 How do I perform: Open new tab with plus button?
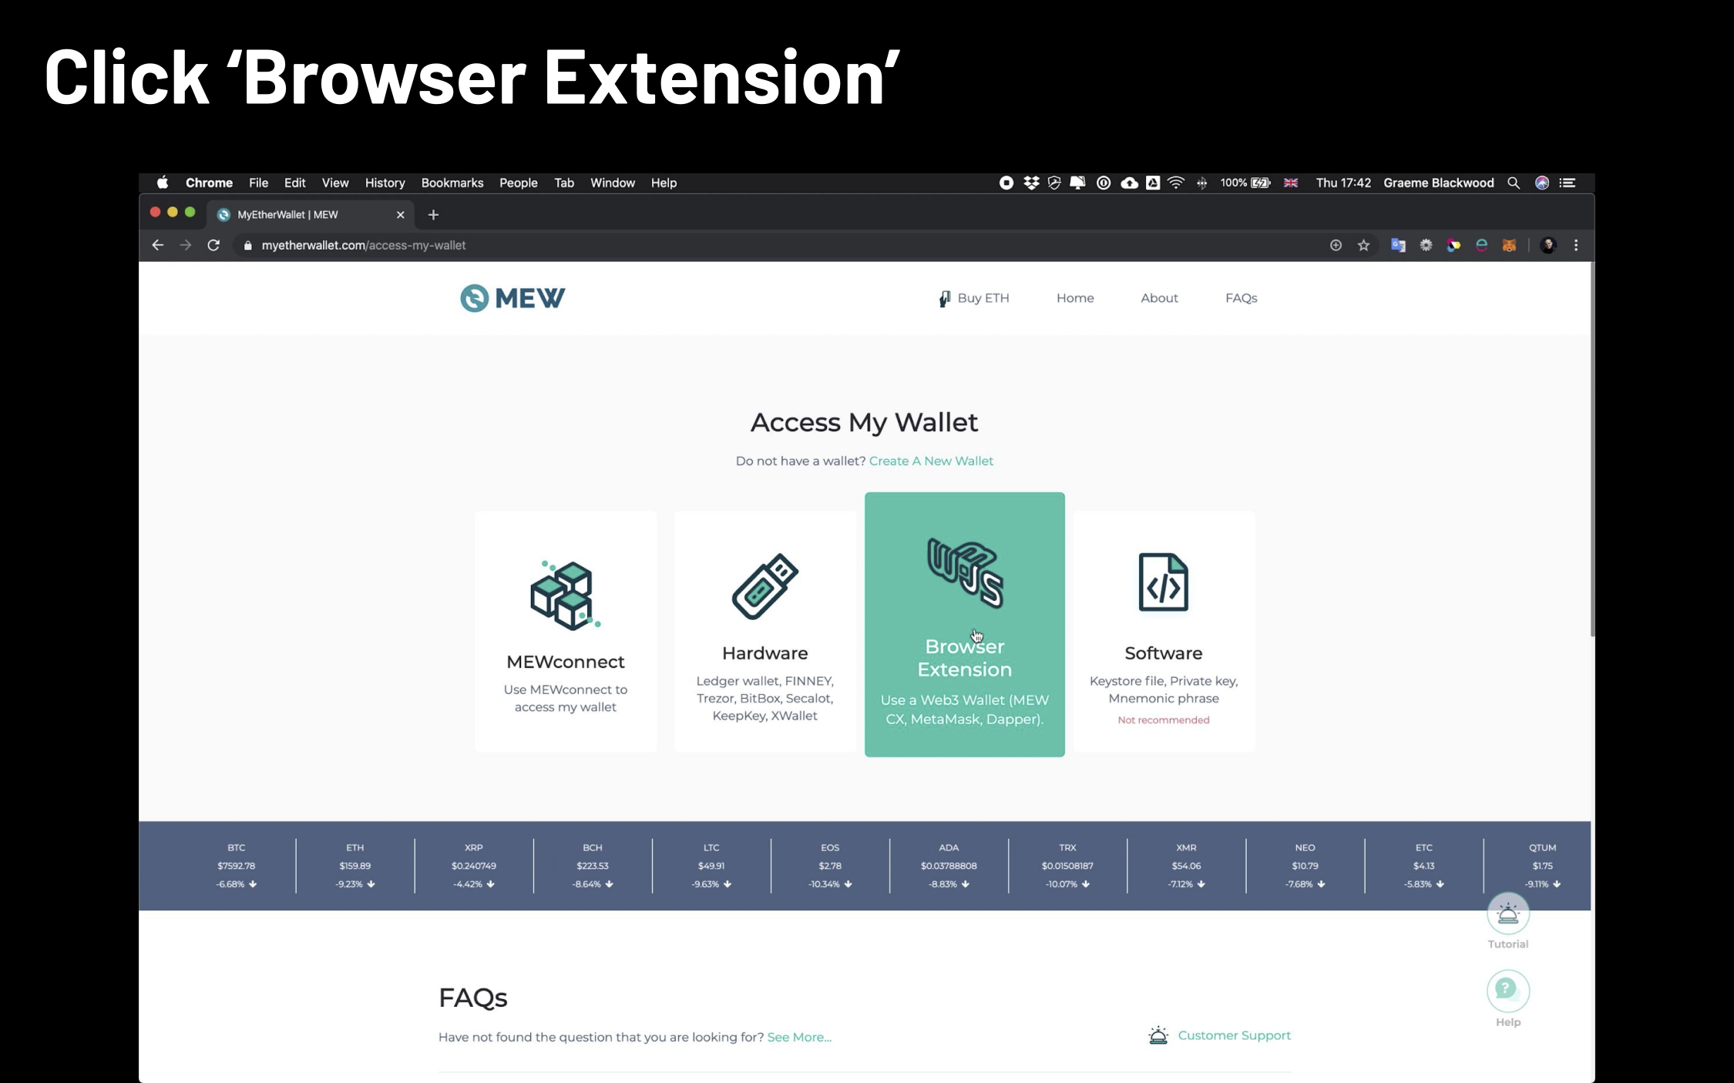coord(433,215)
